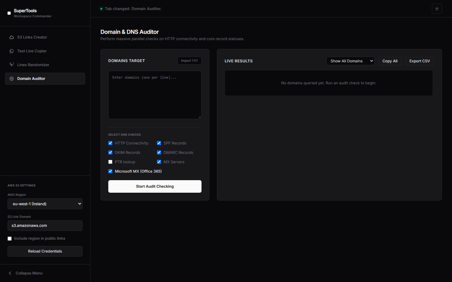Go to the Lines Randomizer tab
Viewport: 452px width, 282px height.
[45, 65]
